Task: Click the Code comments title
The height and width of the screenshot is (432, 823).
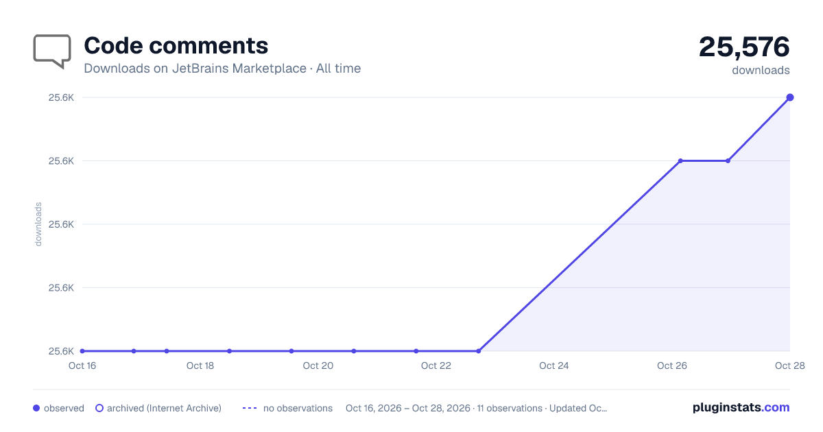Action: 176,45
